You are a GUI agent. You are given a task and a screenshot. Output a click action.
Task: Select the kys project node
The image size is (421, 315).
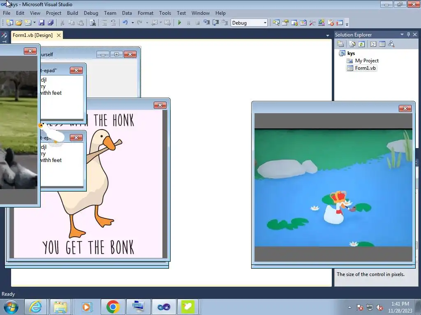coord(351,53)
